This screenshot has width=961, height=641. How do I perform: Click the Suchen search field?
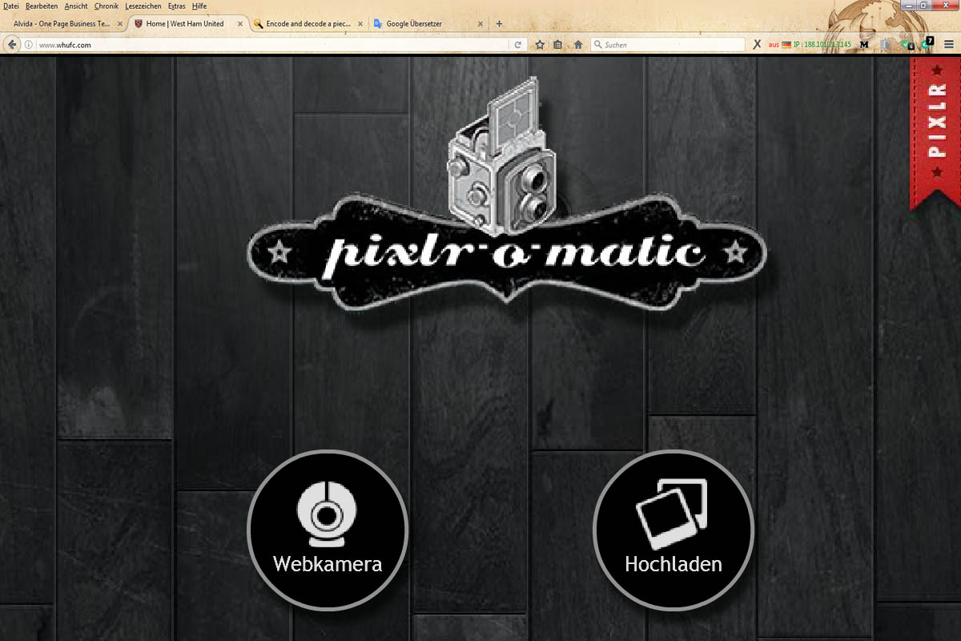pos(673,45)
